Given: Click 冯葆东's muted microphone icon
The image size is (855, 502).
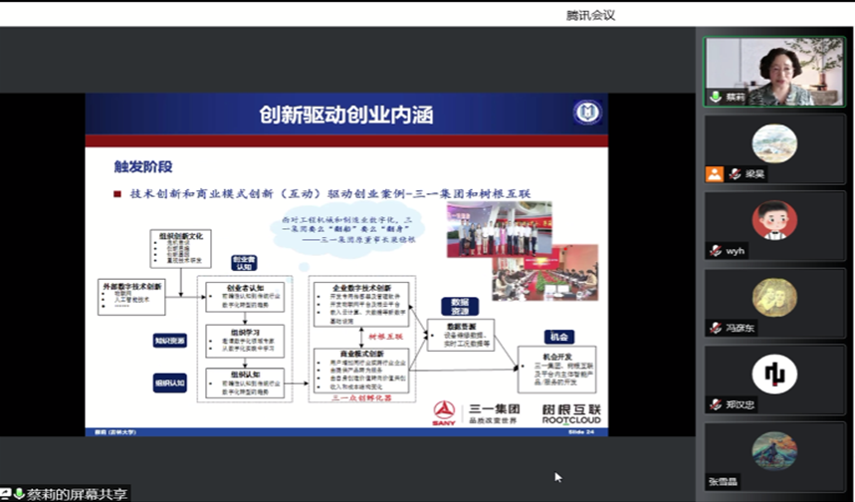Looking at the screenshot, I should [716, 328].
